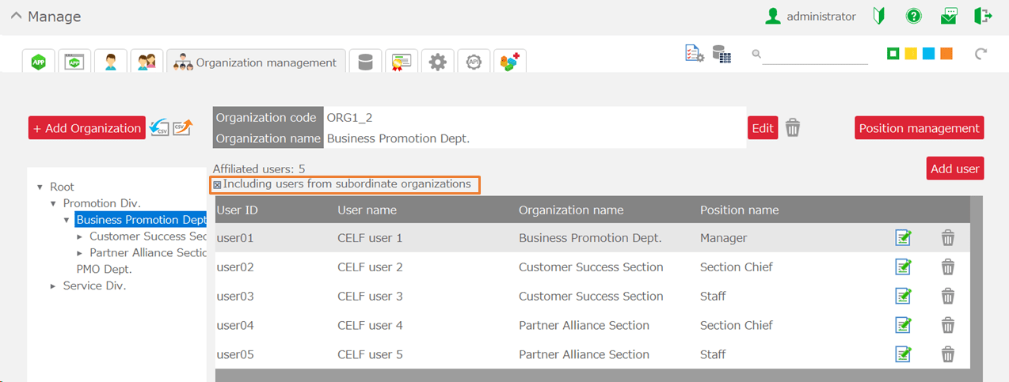Open the message envelope icon
This screenshot has height=382, width=1009.
[949, 16]
